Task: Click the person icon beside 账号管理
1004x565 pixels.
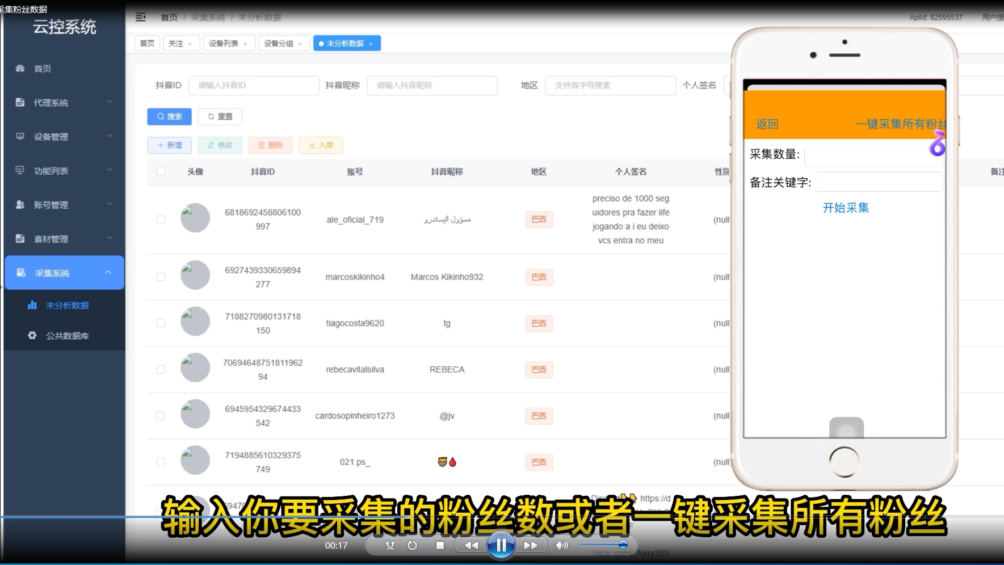Action: click(x=20, y=205)
